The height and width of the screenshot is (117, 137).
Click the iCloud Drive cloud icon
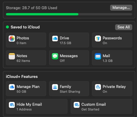[x=55, y=39]
